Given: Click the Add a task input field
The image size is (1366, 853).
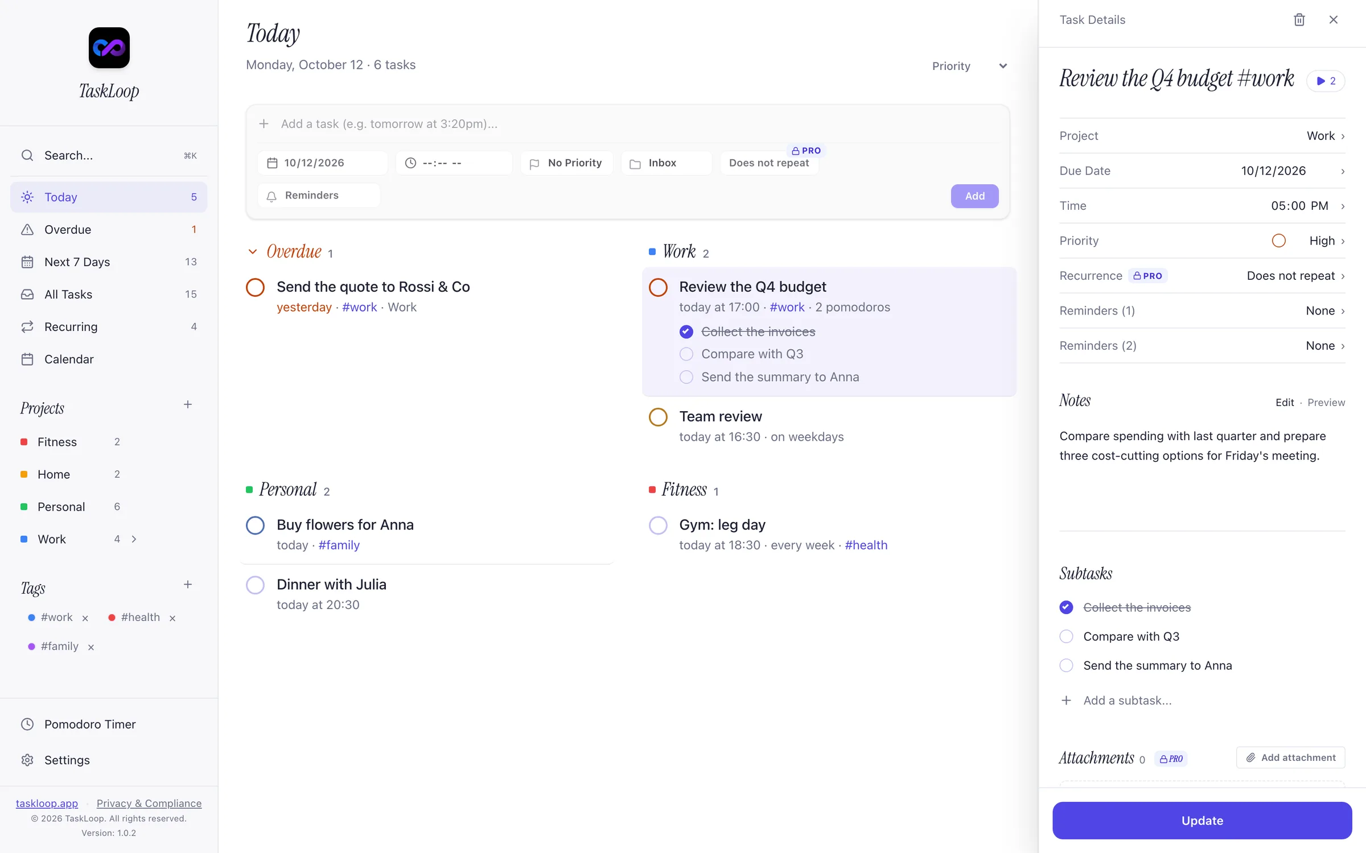Looking at the screenshot, I should click(637, 124).
